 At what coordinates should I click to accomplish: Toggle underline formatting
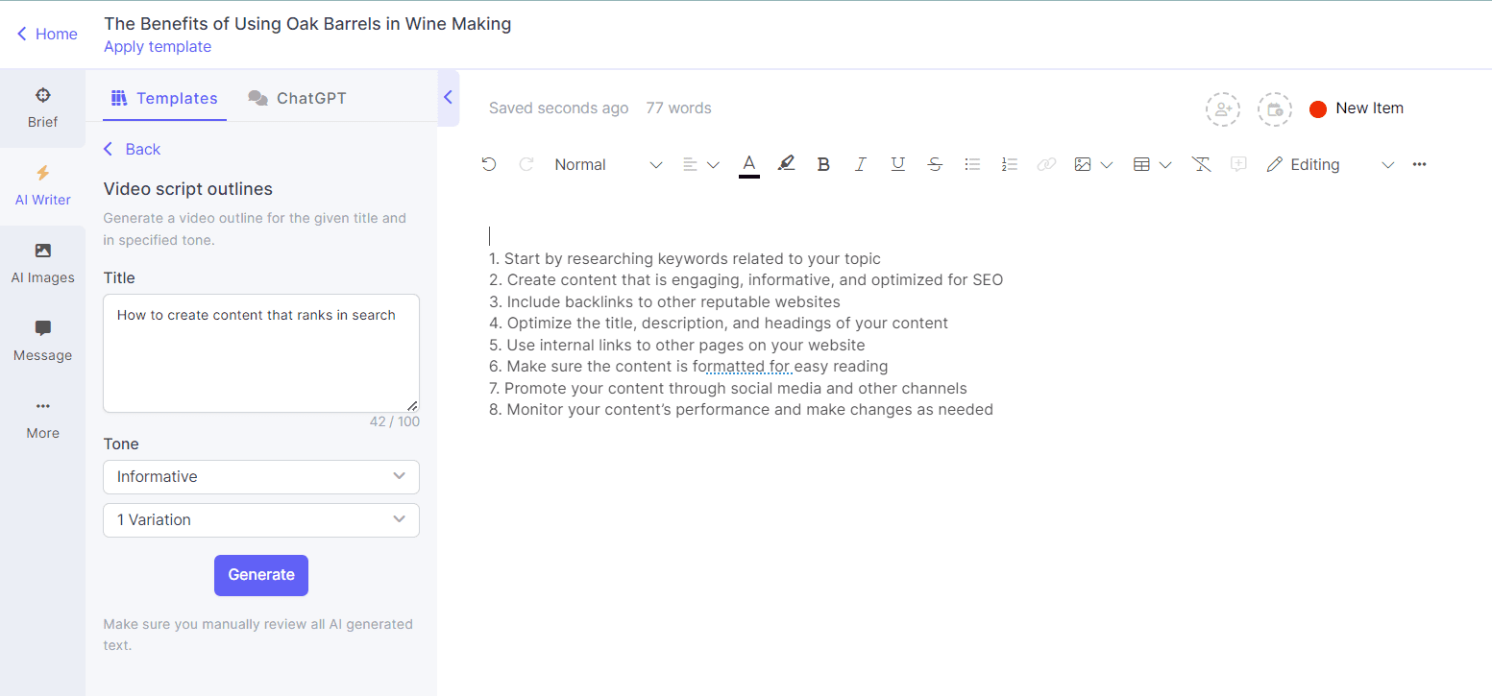[x=897, y=164]
